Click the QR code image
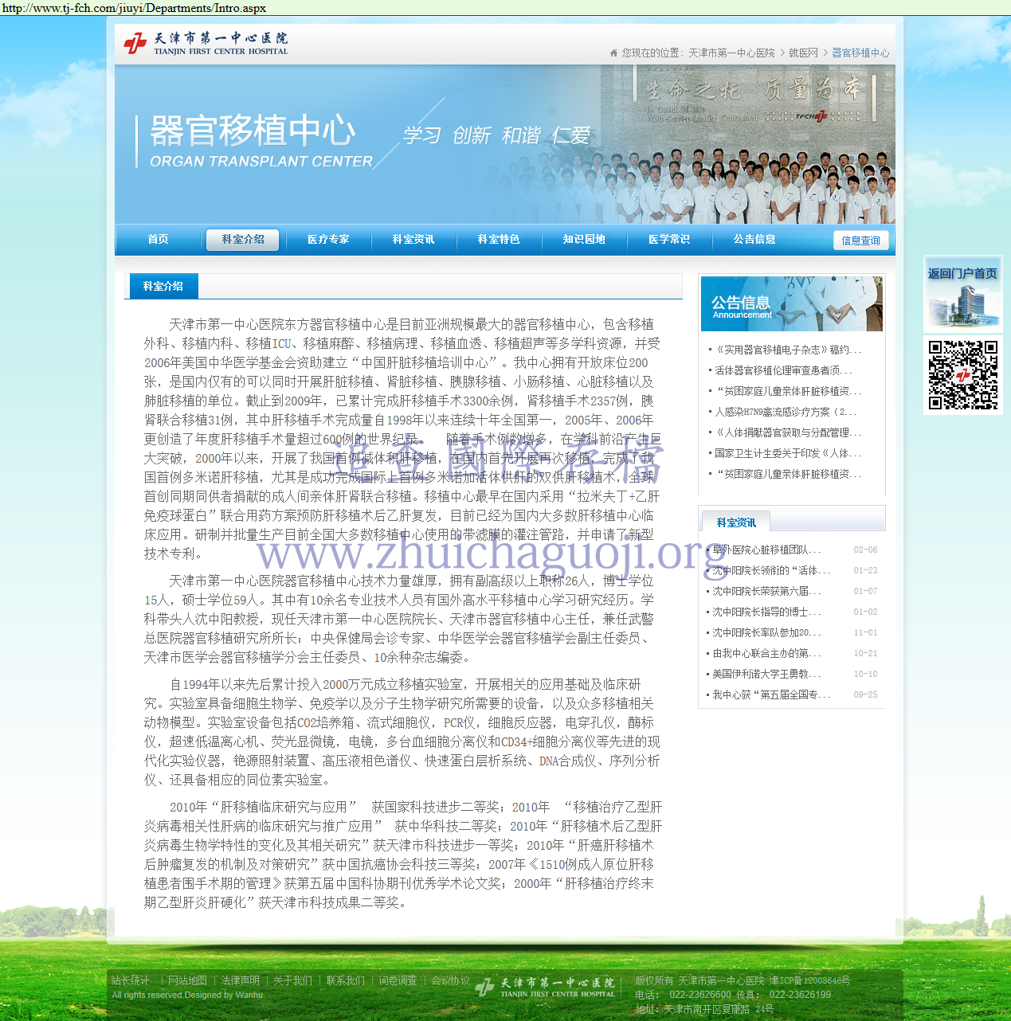 point(962,375)
